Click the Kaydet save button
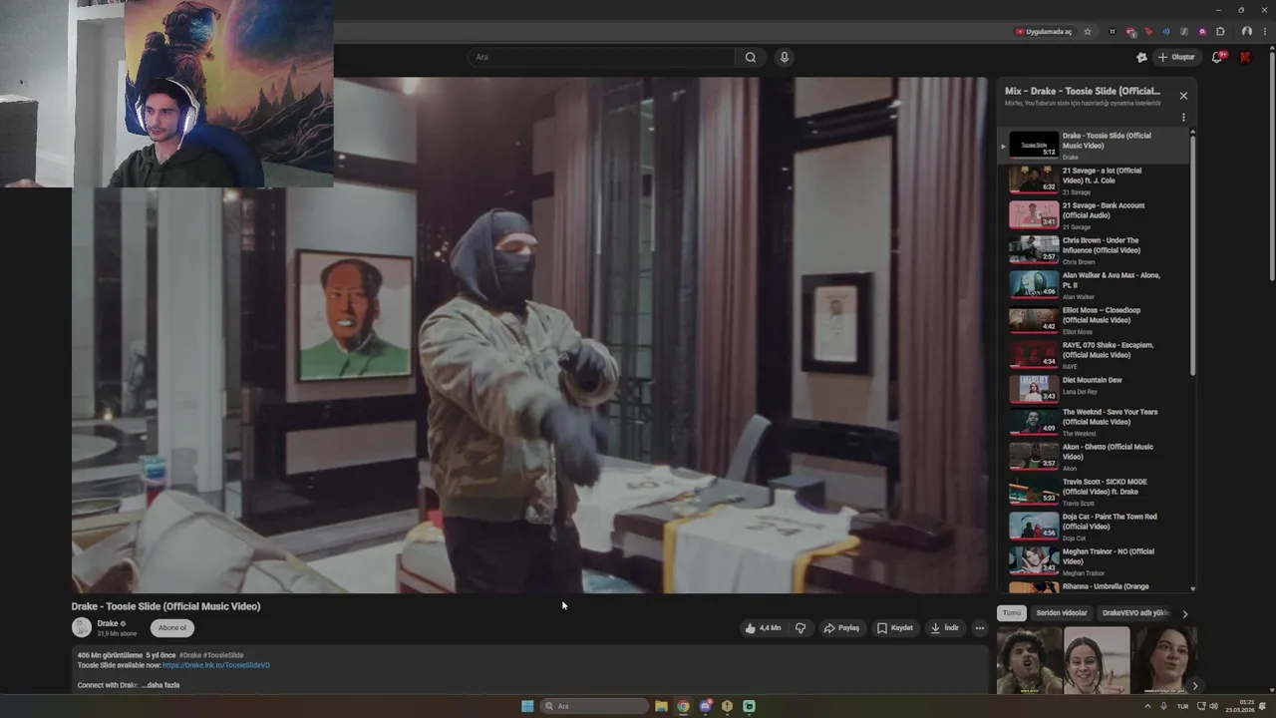This screenshot has height=718, width=1276. pyautogui.click(x=895, y=628)
